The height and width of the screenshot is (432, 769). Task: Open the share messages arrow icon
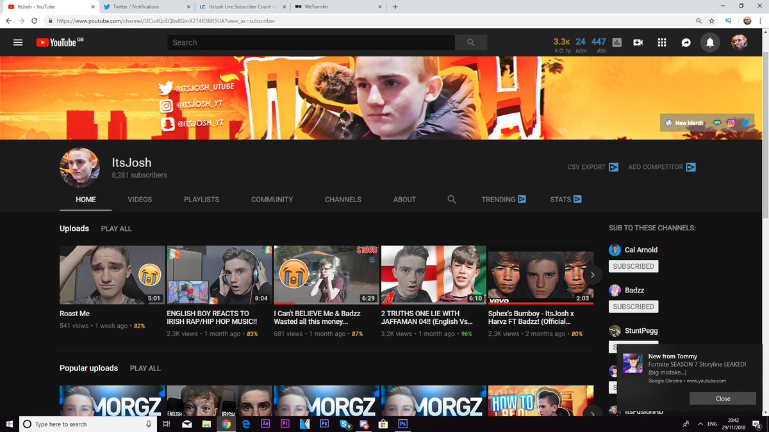click(x=686, y=42)
